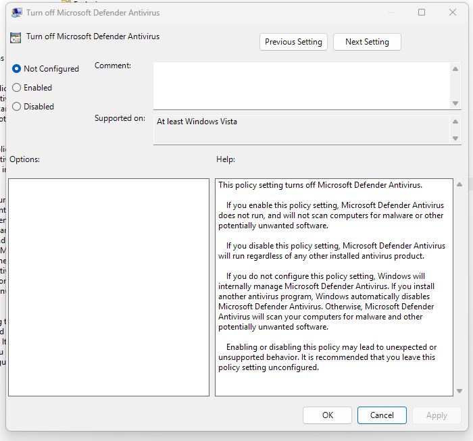Click the 'If you enable this policy' paragraph
The image size is (473, 441).
pyautogui.click(x=331, y=215)
